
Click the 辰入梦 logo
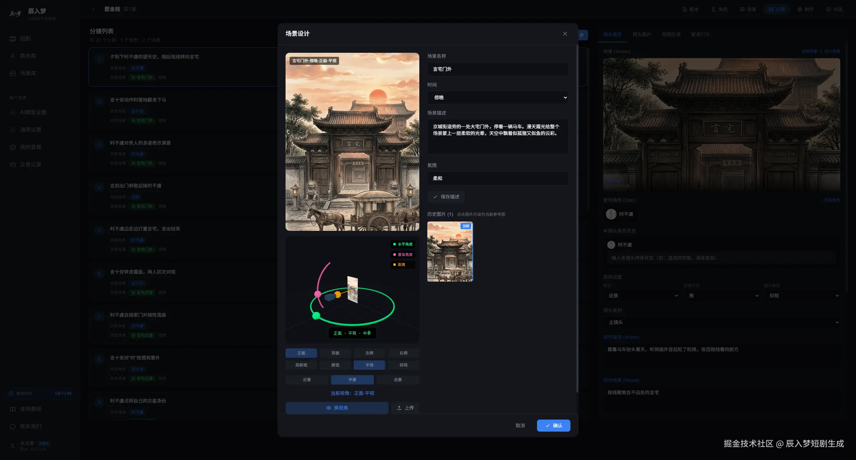(x=15, y=14)
